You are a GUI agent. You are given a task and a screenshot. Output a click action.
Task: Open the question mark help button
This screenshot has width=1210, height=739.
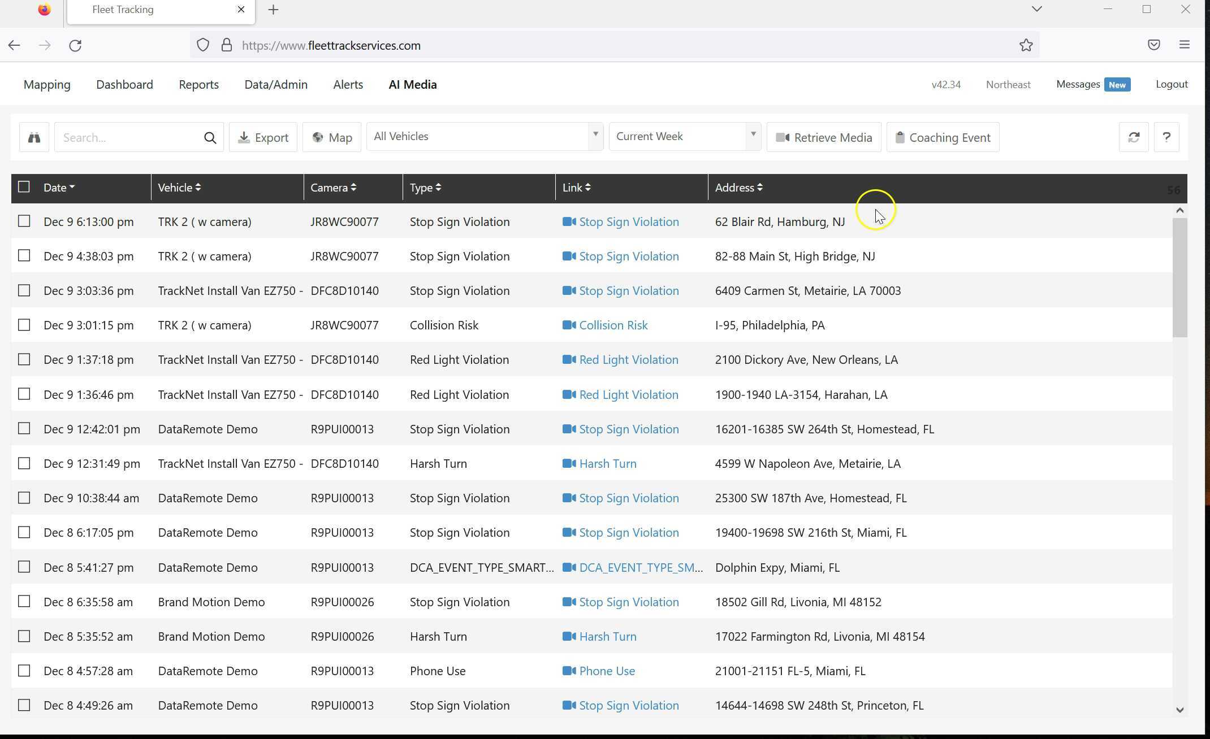click(1166, 137)
